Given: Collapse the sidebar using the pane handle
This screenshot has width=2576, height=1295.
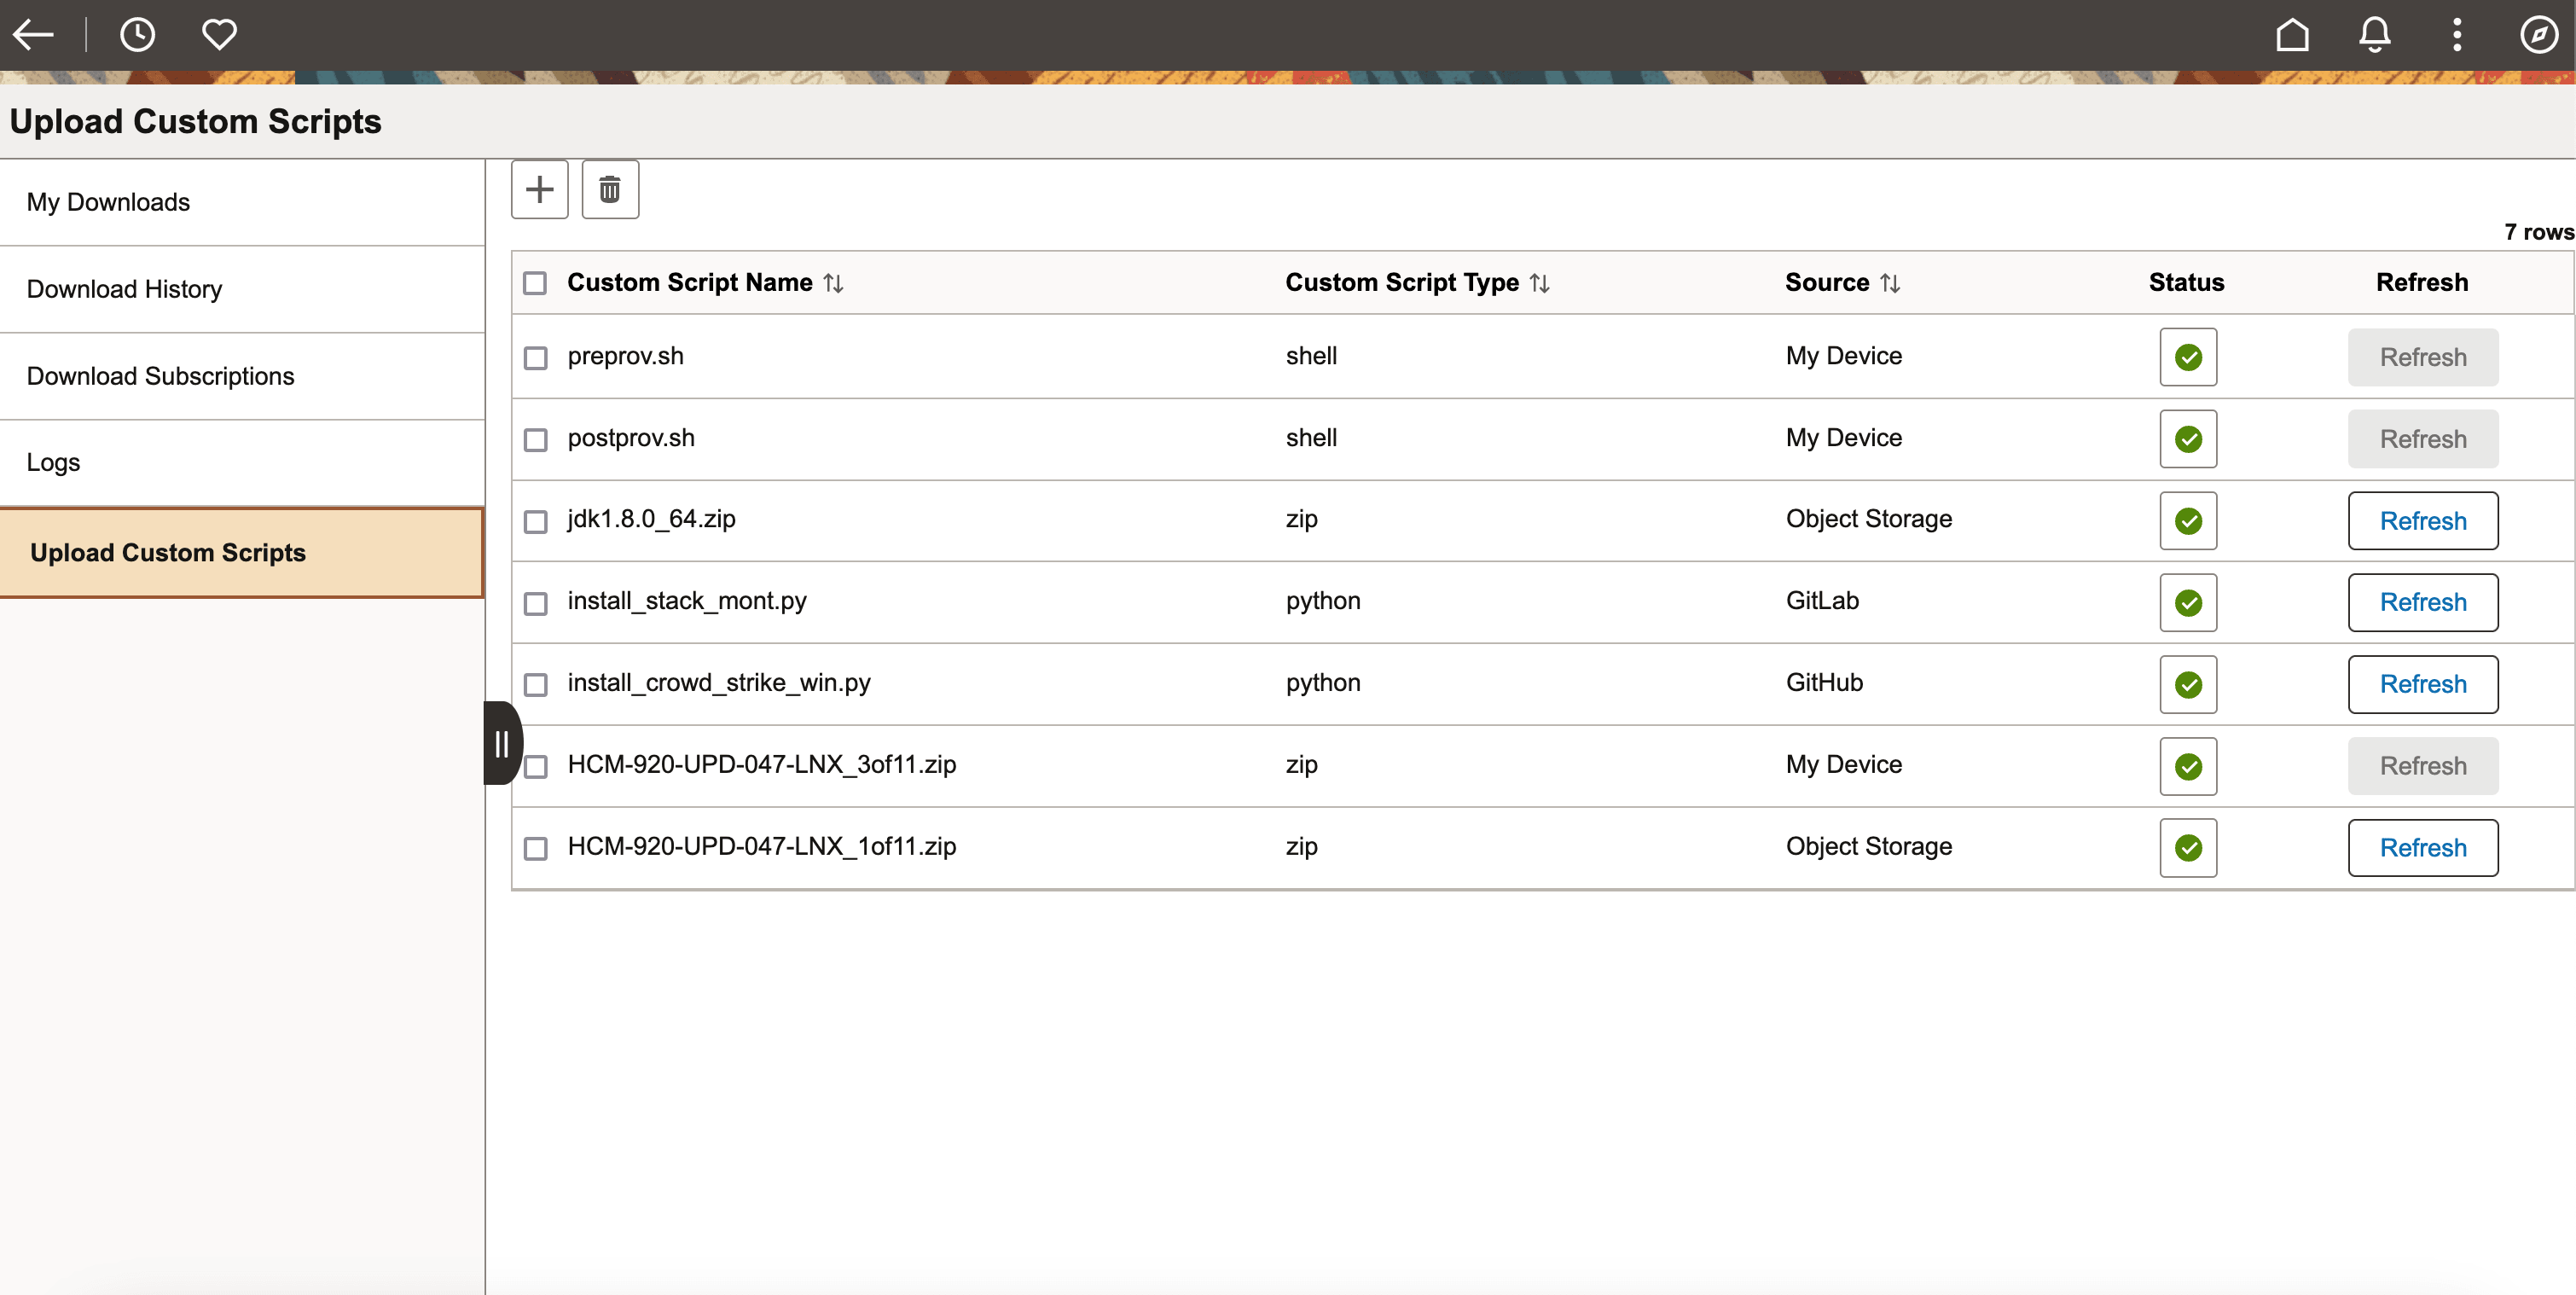Looking at the screenshot, I should (501, 743).
